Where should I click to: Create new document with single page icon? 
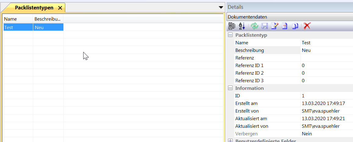point(284,26)
